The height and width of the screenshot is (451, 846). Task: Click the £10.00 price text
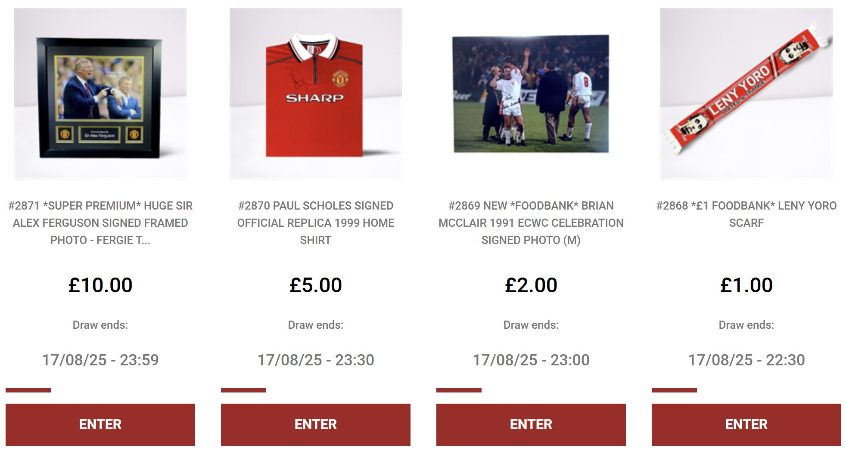[x=100, y=285]
